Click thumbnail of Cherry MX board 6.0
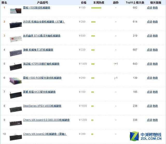This screenshot has height=144, width=166. click(16, 123)
